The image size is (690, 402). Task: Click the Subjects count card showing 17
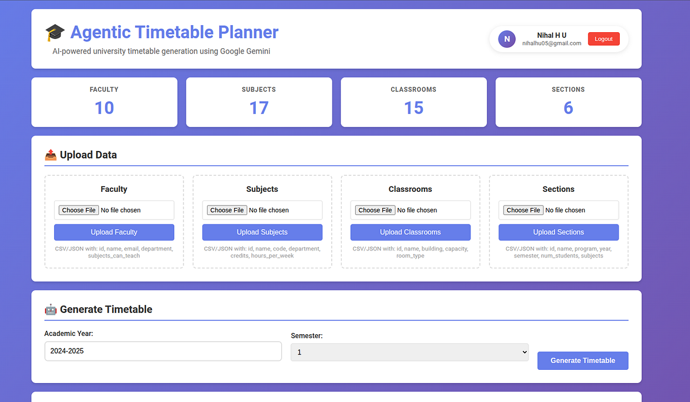point(258,102)
